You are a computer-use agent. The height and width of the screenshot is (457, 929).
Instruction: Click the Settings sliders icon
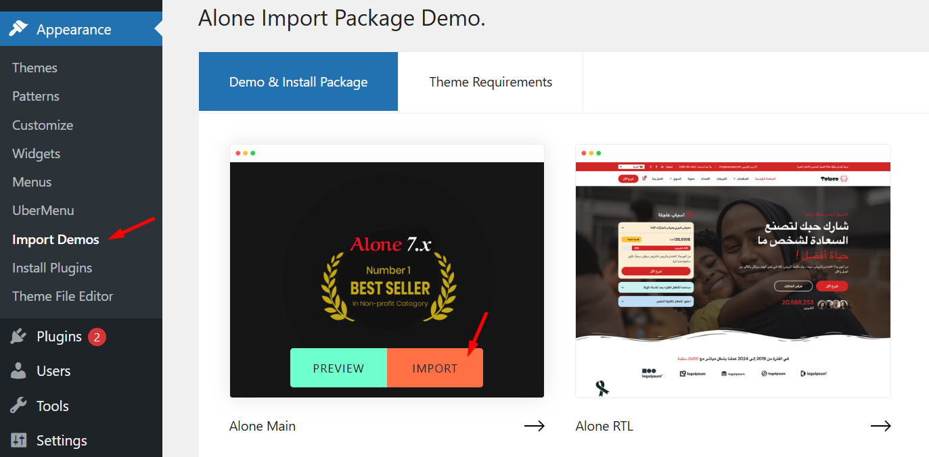tap(18, 441)
